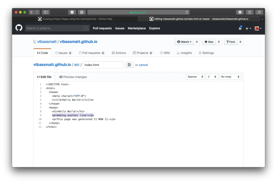Expand the Watch dropdown
The width and height of the screenshot is (277, 183).
coord(184,42)
